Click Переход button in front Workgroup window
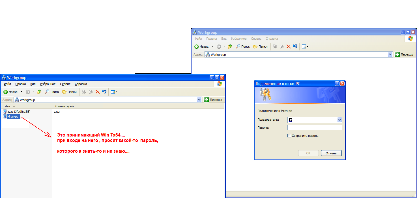Image resolution: width=417 pixels, height=198 pixels. pos(213,100)
